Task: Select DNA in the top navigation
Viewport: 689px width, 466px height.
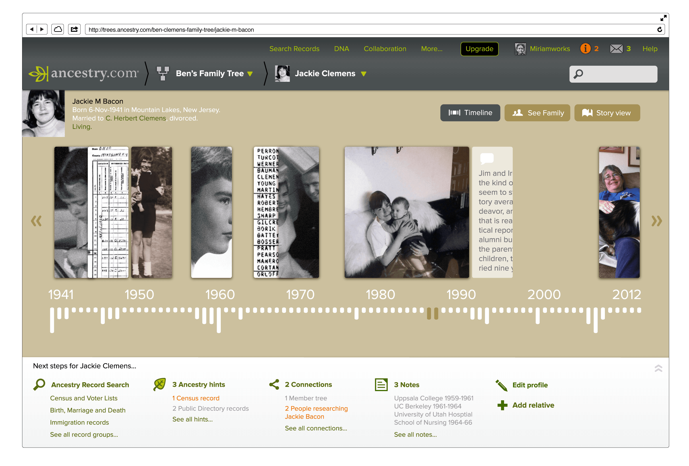Action: [342, 48]
